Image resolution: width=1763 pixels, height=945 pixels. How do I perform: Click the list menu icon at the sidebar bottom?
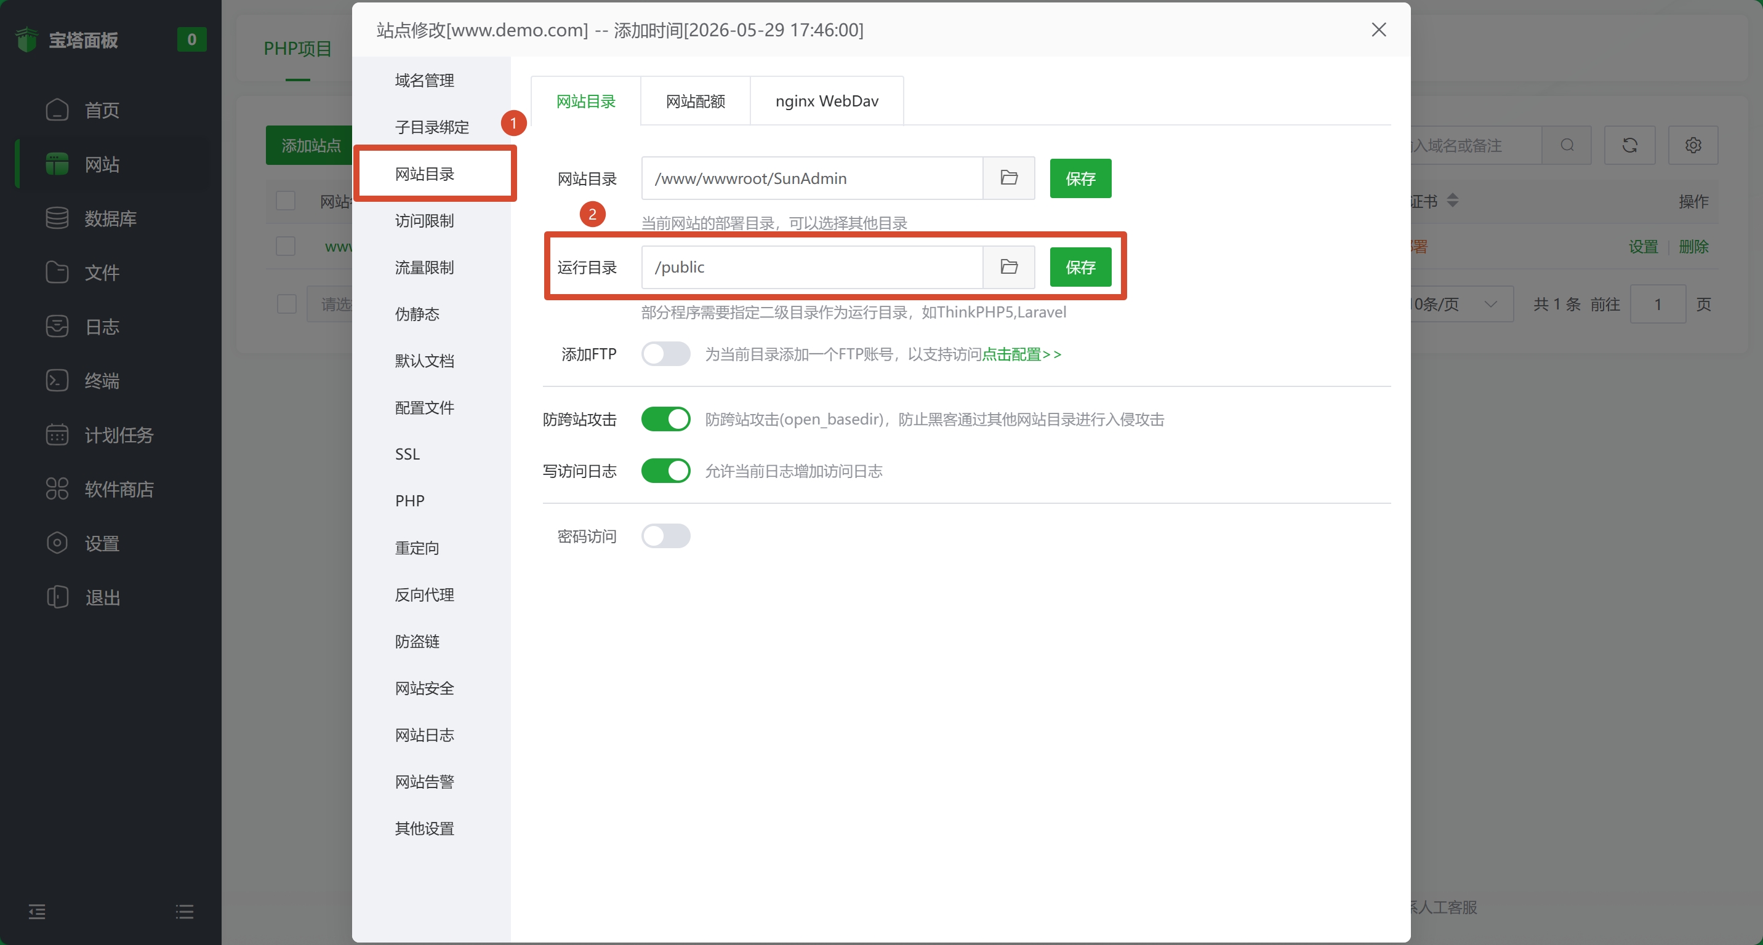pos(184,912)
